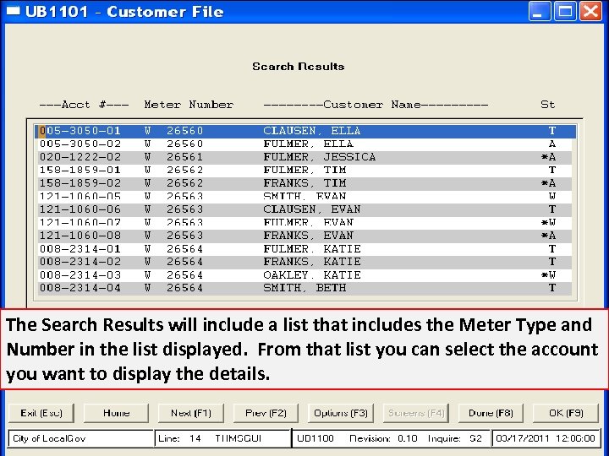Select row 005-3050-01 CLAUSEN, ELLA

pos(304,131)
